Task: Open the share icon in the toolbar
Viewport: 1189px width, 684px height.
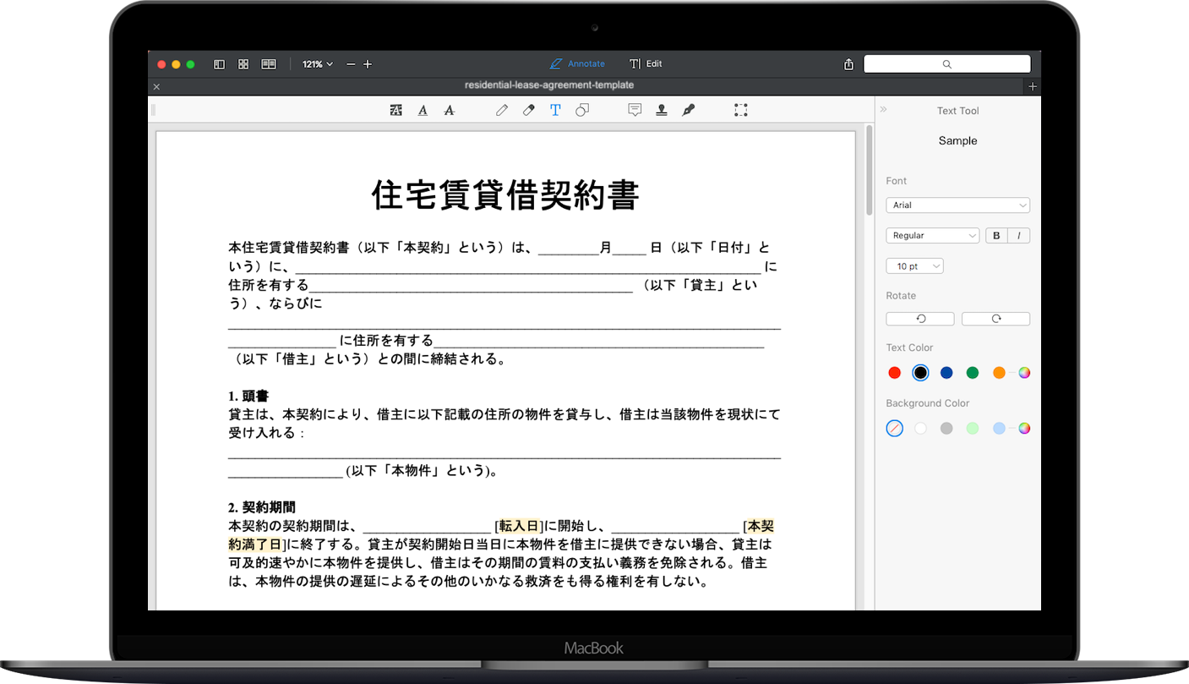Action: pyautogui.click(x=848, y=64)
